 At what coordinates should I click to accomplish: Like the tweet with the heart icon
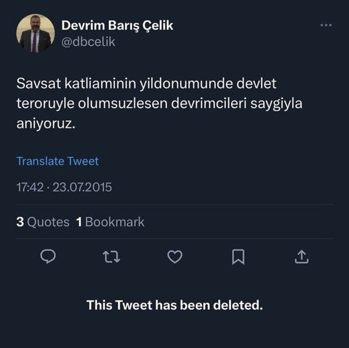[175, 258]
